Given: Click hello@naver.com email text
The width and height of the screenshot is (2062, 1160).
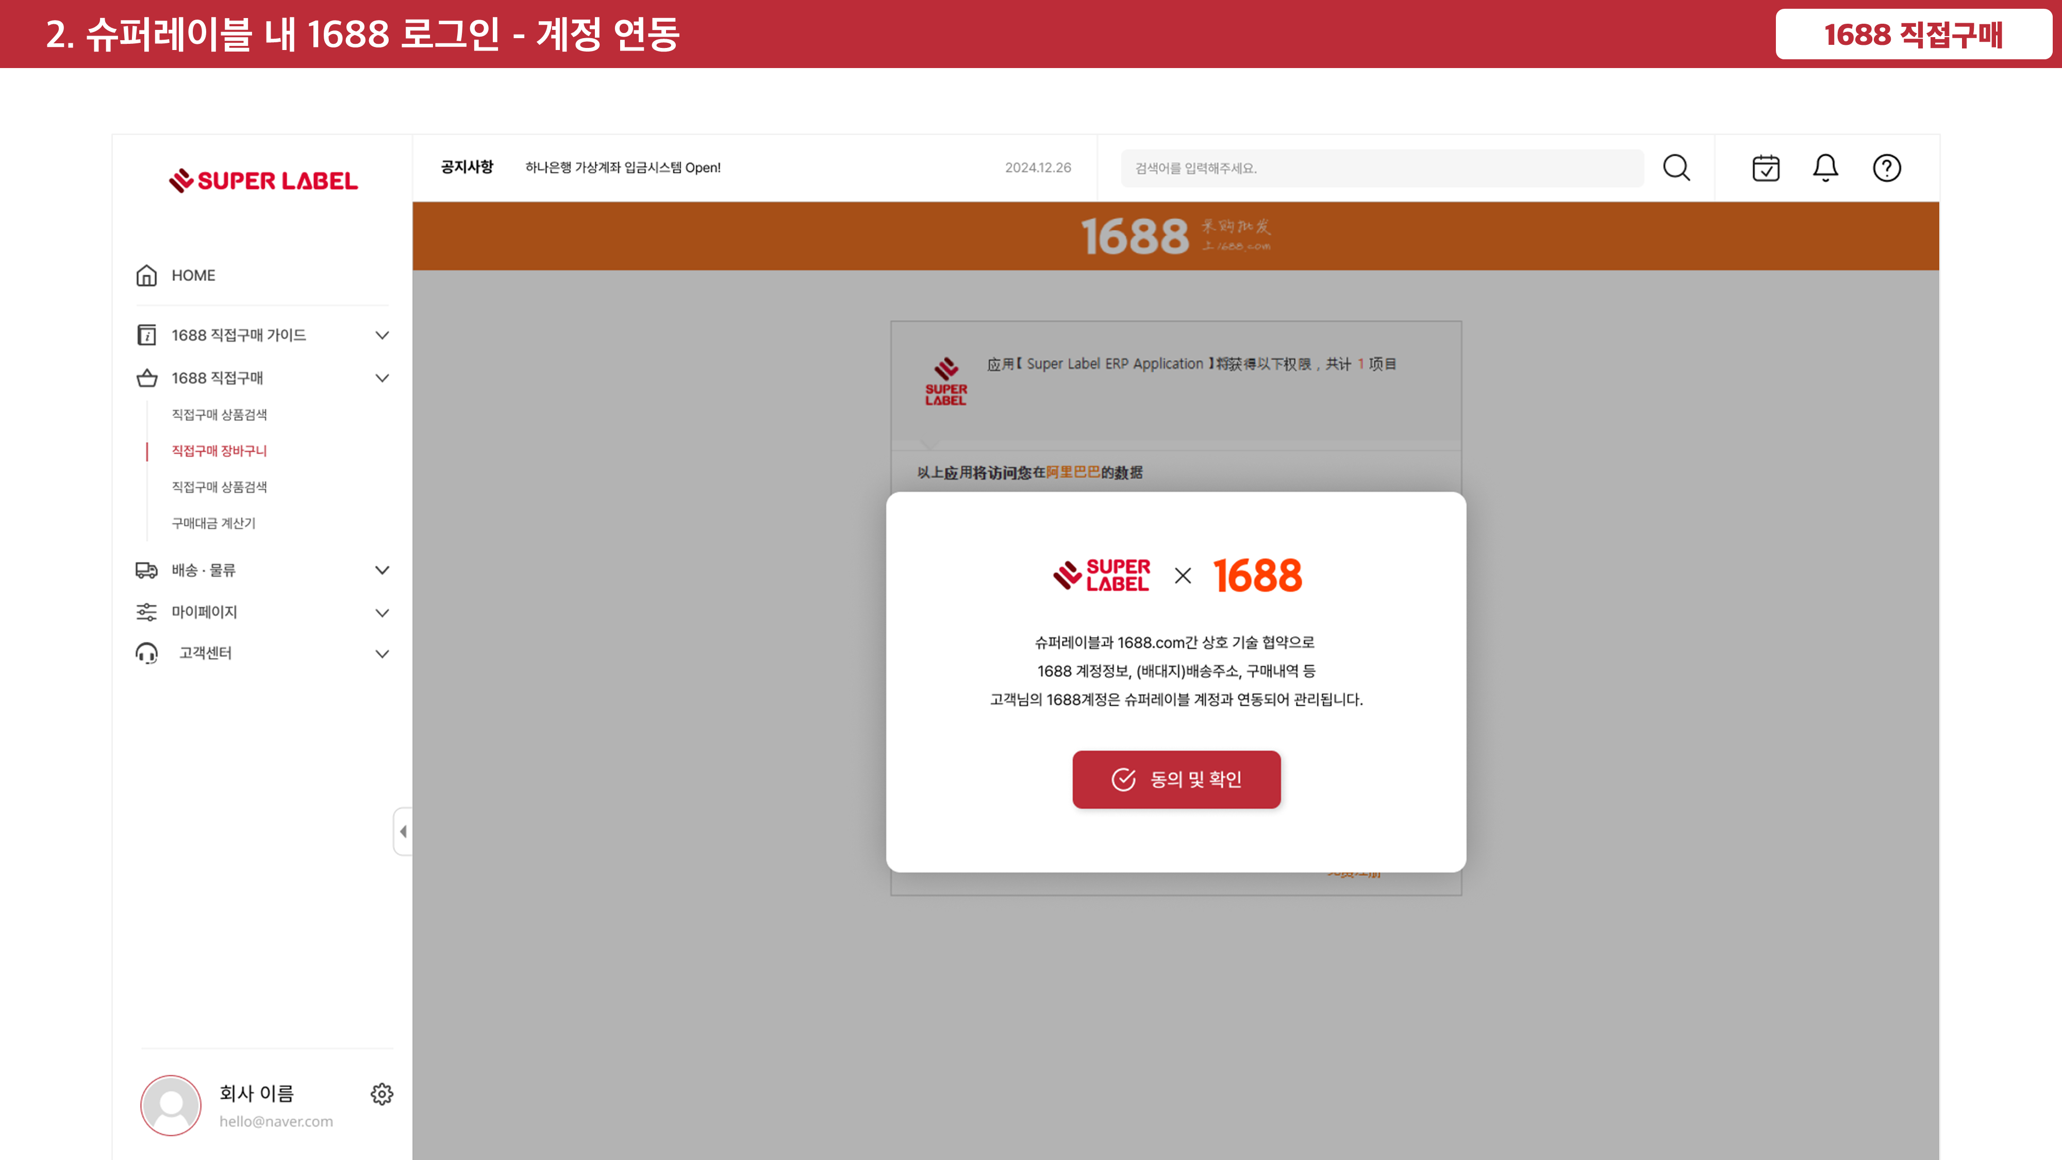Looking at the screenshot, I should pyautogui.click(x=276, y=1121).
